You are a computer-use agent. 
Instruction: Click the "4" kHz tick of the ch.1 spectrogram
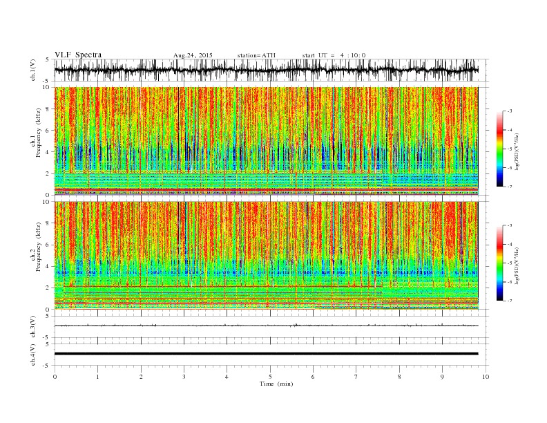(x=48, y=152)
